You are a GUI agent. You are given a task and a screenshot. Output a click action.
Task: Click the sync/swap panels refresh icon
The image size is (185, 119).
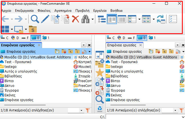(161, 19)
